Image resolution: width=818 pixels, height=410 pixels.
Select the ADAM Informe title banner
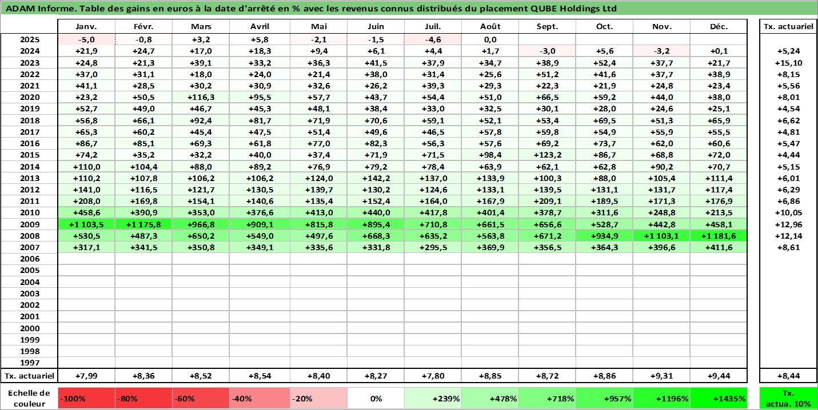(409, 8)
